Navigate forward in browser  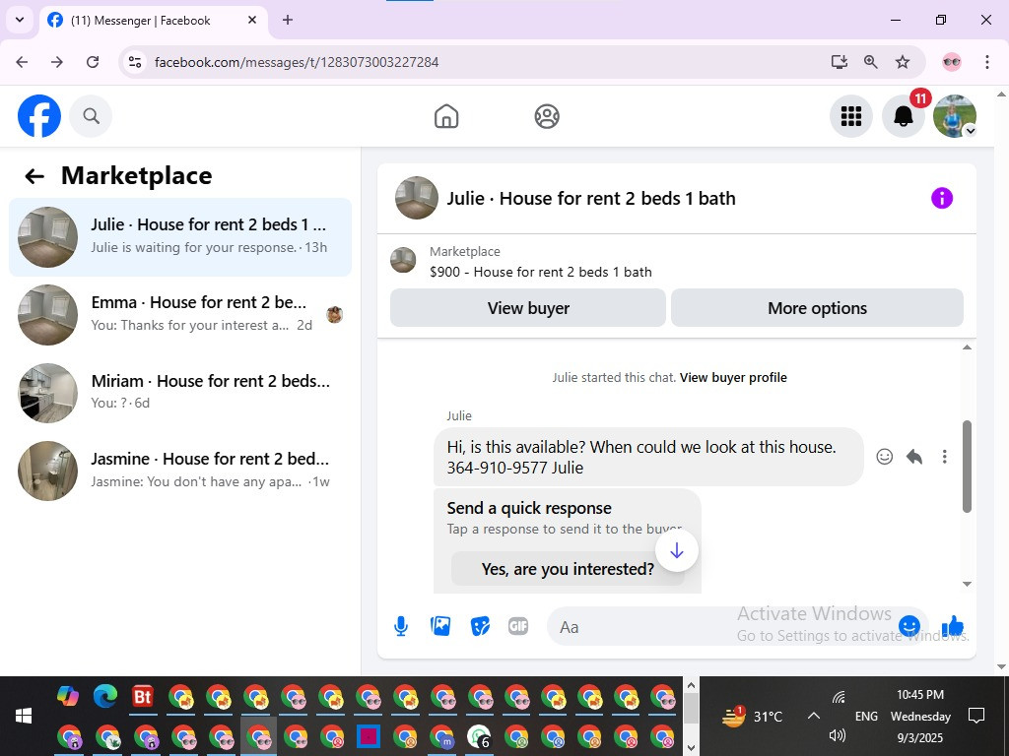coord(57,62)
